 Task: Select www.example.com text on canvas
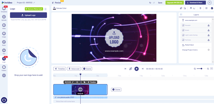click(114, 51)
